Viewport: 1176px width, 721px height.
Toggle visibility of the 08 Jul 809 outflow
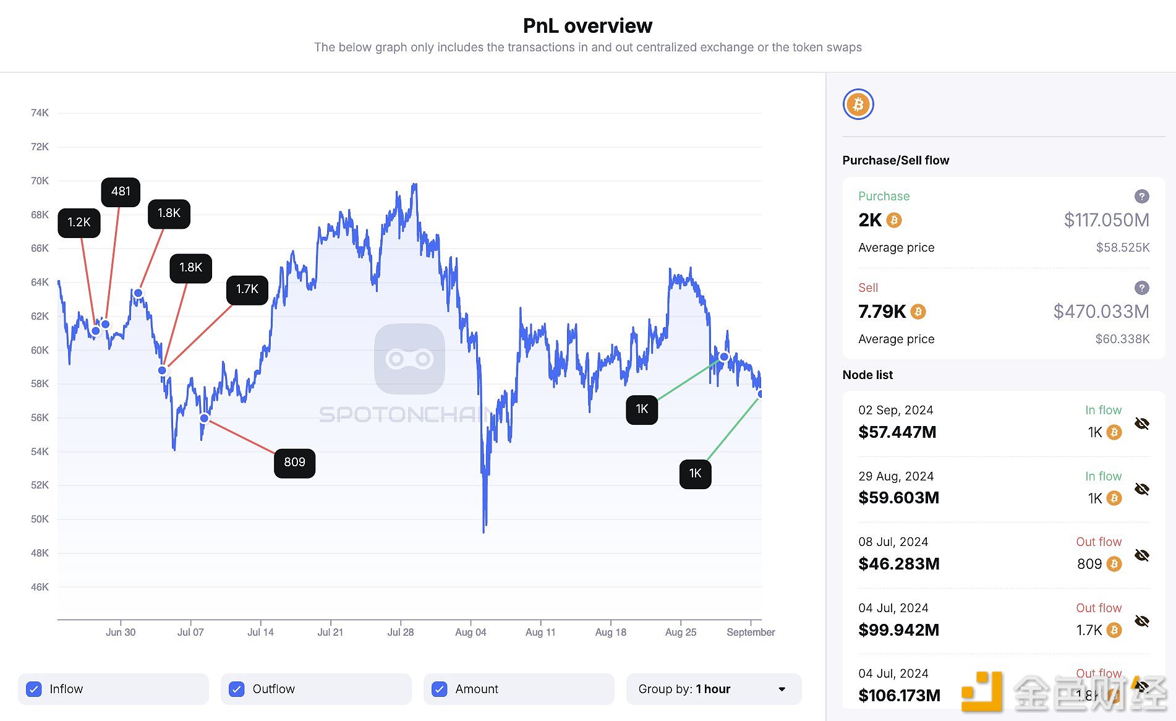(x=1141, y=555)
